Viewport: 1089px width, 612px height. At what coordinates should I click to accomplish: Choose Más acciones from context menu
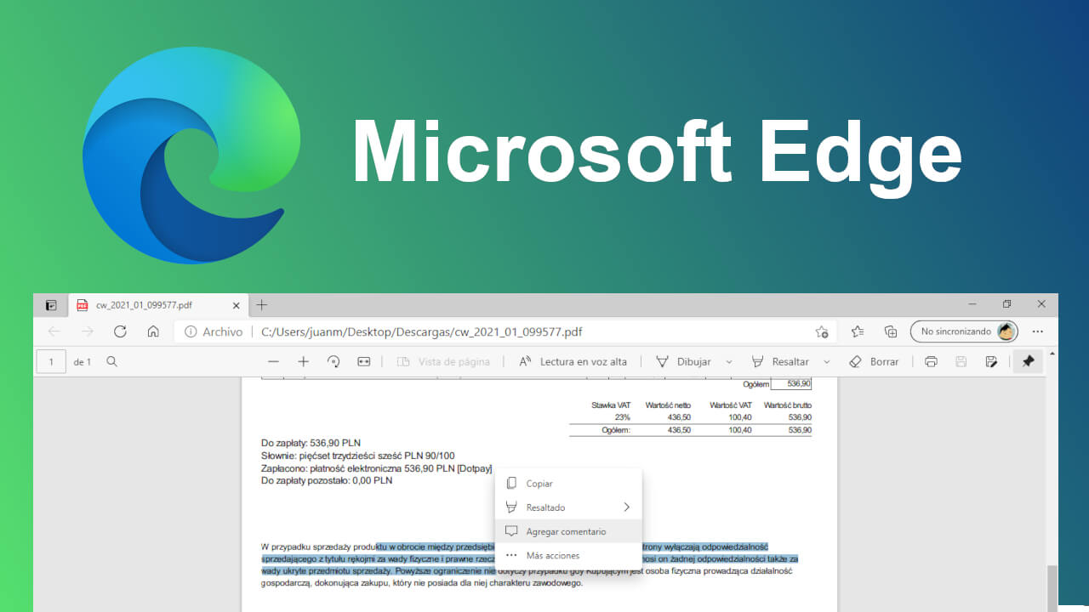568,555
